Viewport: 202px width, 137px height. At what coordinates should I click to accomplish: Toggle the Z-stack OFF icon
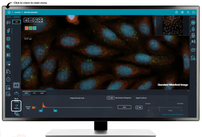pos(16,114)
